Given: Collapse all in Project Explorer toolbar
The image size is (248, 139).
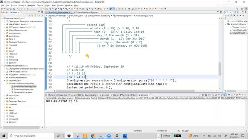Looking at the screenshot, I should click(x=29, y=15).
